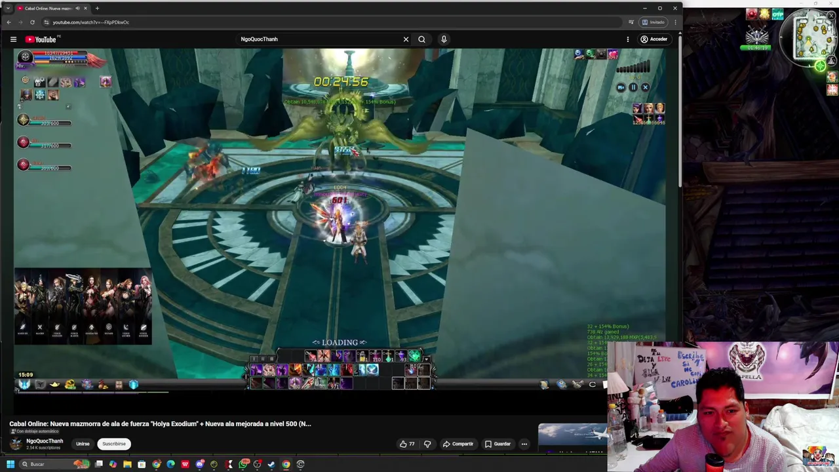
Task: Click the Unirse join button
Action: tap(83, 444)
